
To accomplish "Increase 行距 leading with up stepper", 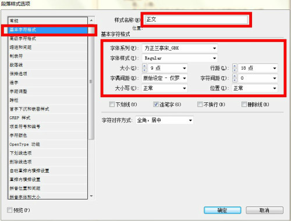I will click(x=235, y=66).
